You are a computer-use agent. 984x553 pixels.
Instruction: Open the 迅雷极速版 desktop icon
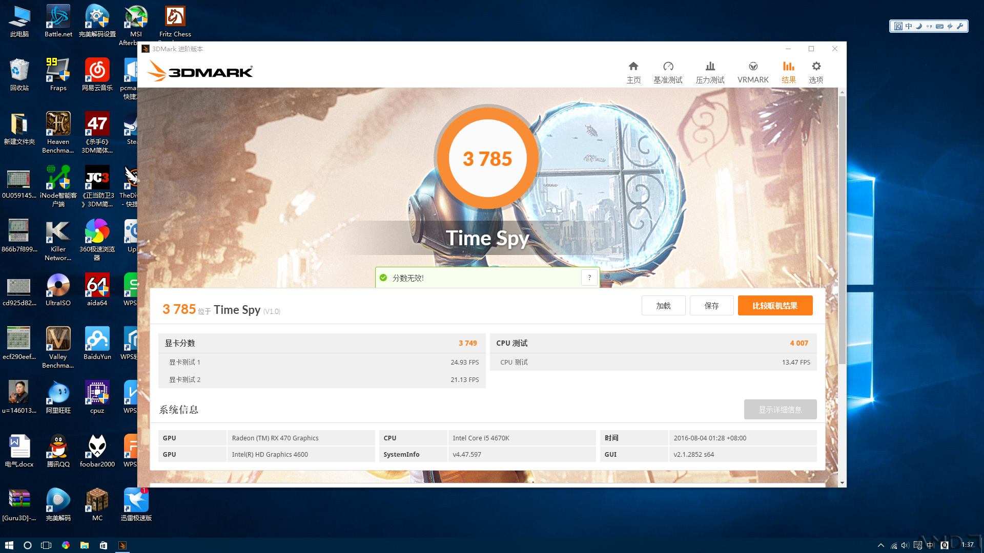click(x=136, y=505)
